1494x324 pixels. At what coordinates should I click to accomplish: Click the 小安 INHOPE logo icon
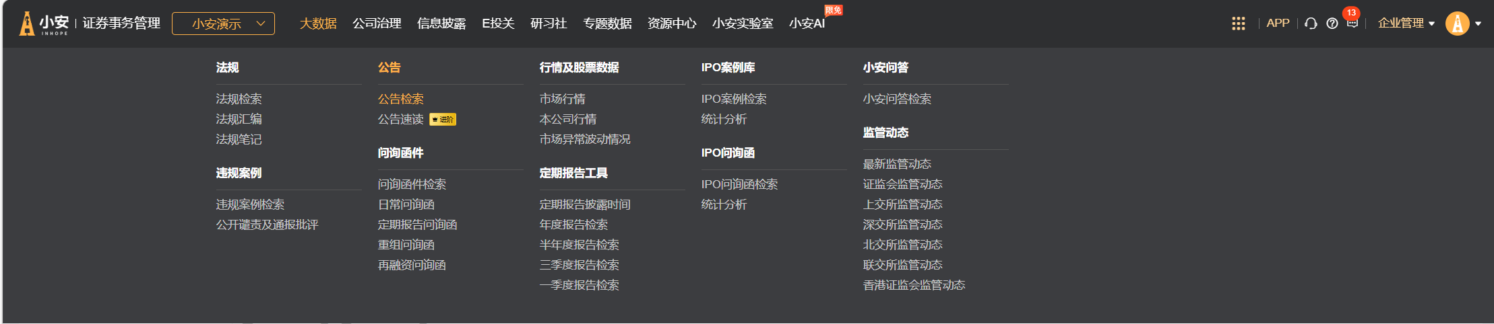(27, 24)
